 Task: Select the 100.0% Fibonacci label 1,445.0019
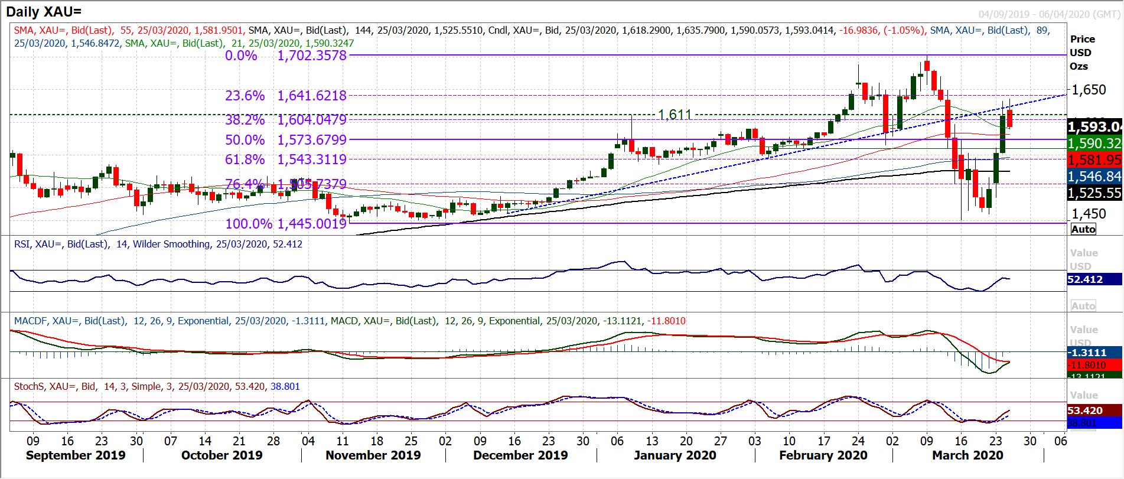point(286,224)
